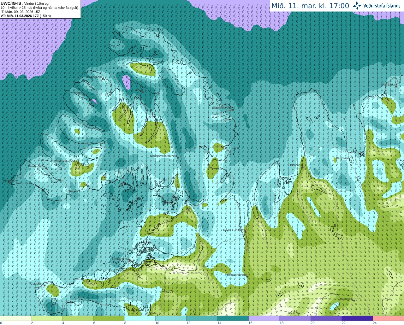Select the 2–4 m/s light green legend swatch
The image size is (404, 325).
coord(47,318)
